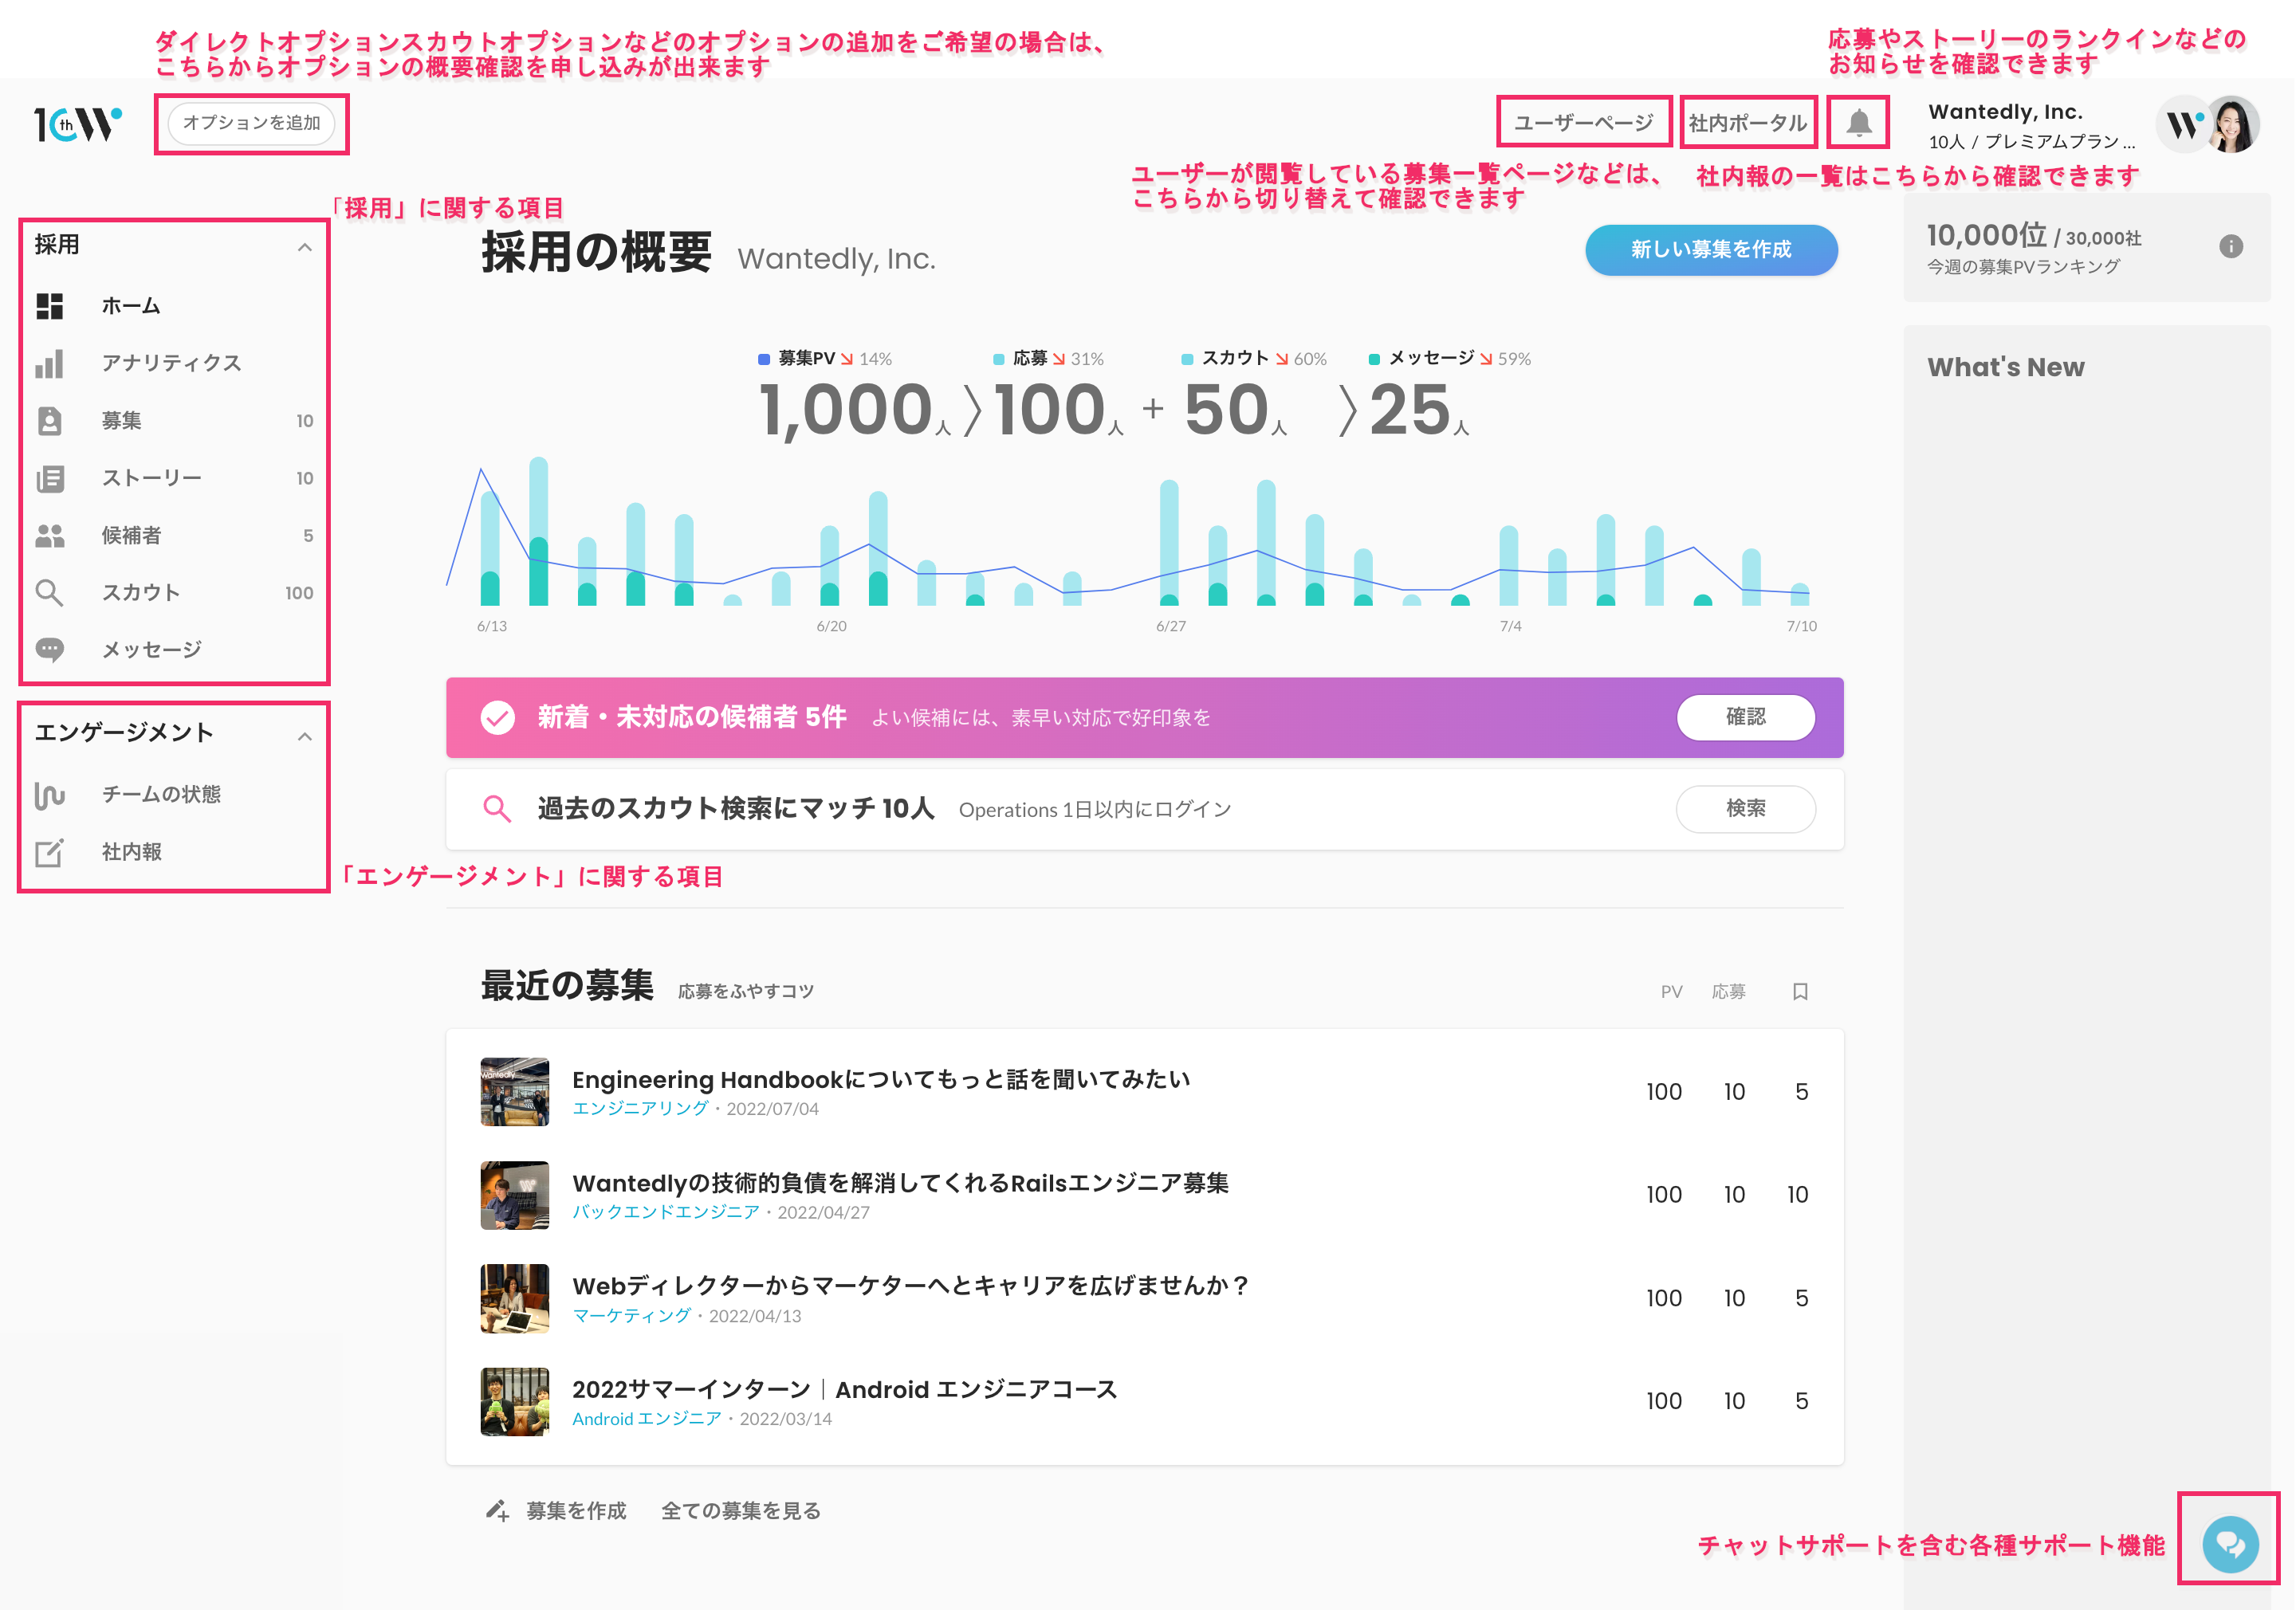The width and height of the screenshot is (2296, 1610).
Task: Click 10,000位 PV ranking card
Action: [2087, 248]
